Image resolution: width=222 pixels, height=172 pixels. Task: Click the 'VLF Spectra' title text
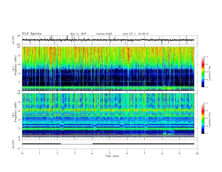[32, 34]
